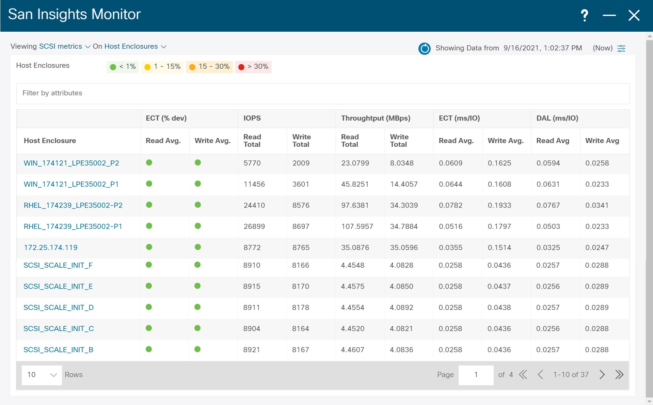
Task: Go to the next page arrow
Action: point(602,375)
